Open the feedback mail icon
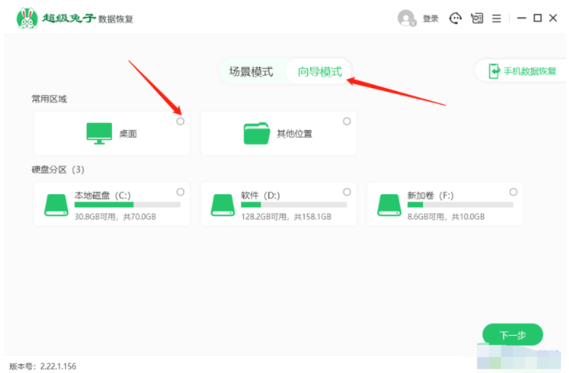The height and width of the screenshot is (373, 569). (477, 18)
